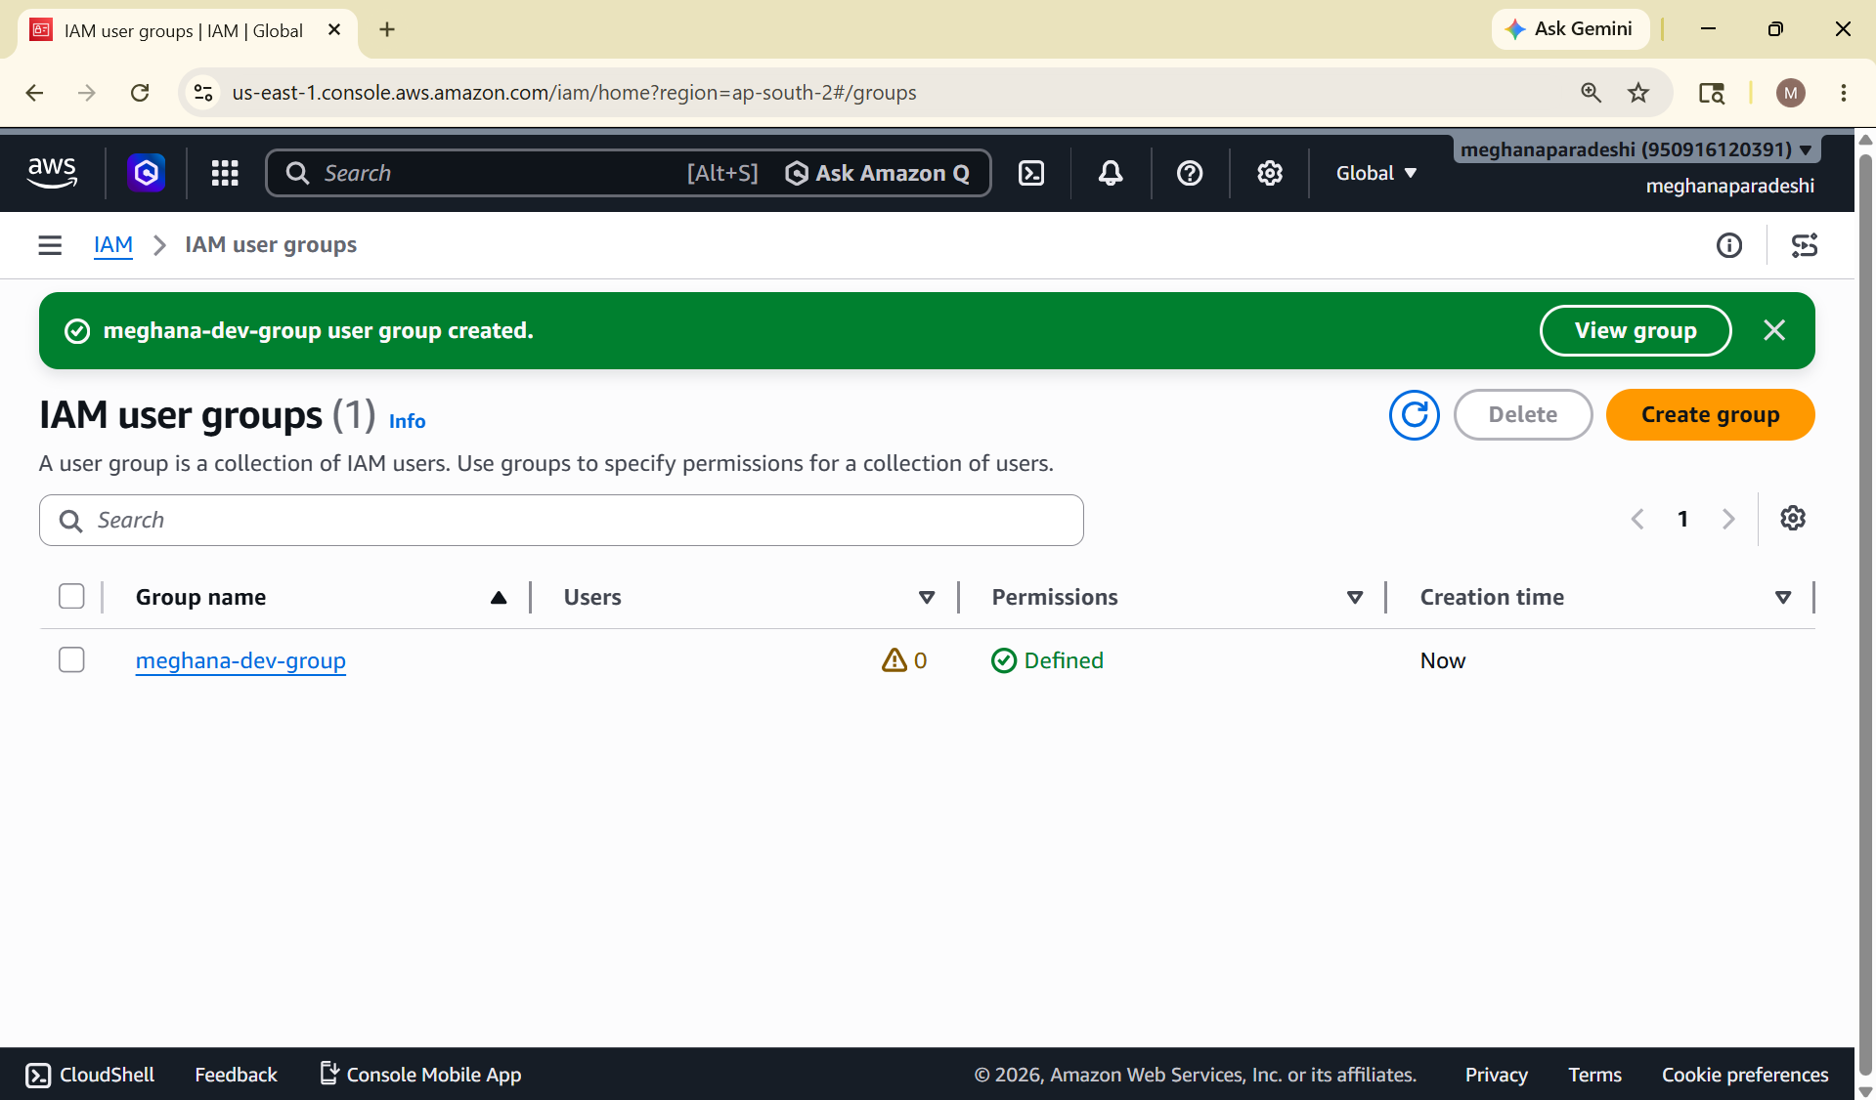Open the Google Lens search icon in the toolbar
The height and width of the screenshot is (1100, 1876).
[x=1712, y=93]
